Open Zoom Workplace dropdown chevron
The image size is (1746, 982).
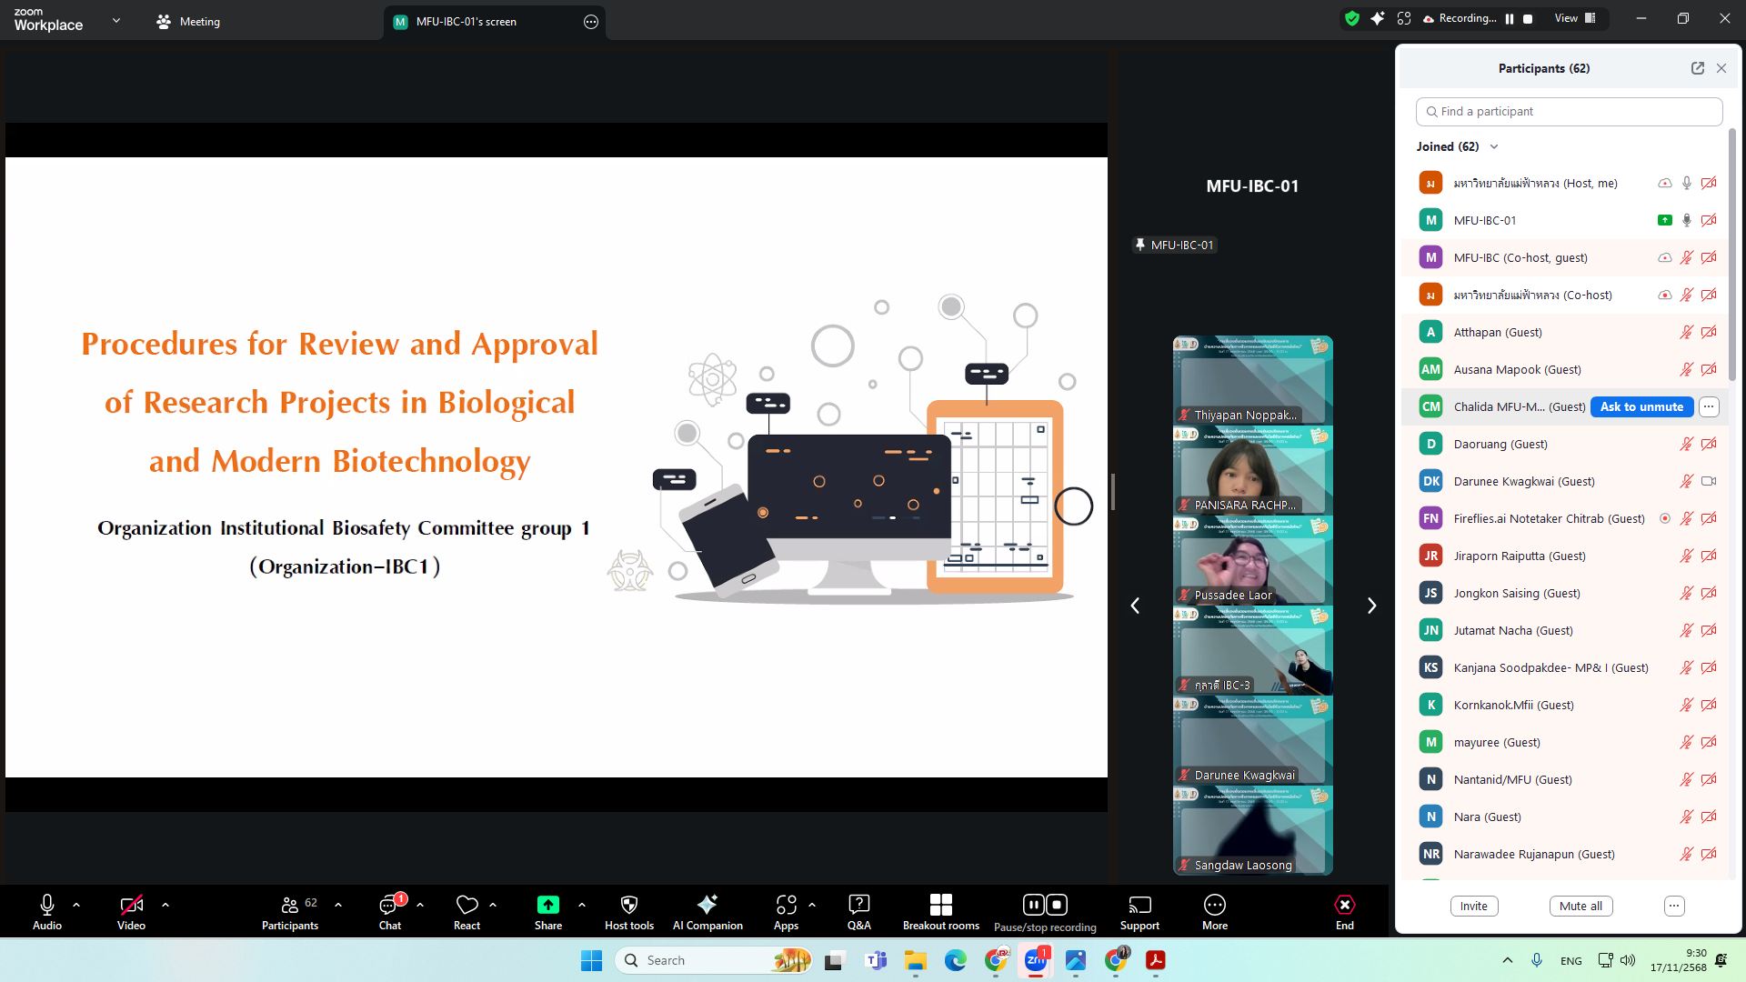pyautogui.click(x=115, y=21)
